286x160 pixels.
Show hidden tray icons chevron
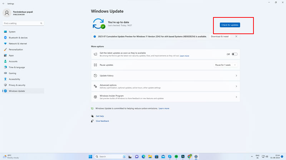coord(252,156)
